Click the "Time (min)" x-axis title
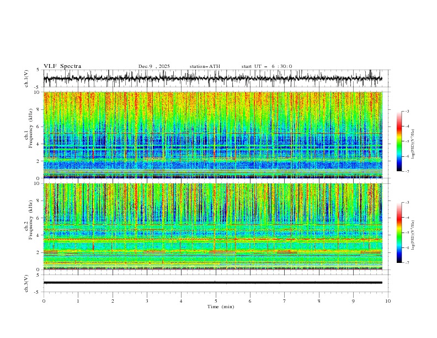437x338 pixels. click(221, 307)
